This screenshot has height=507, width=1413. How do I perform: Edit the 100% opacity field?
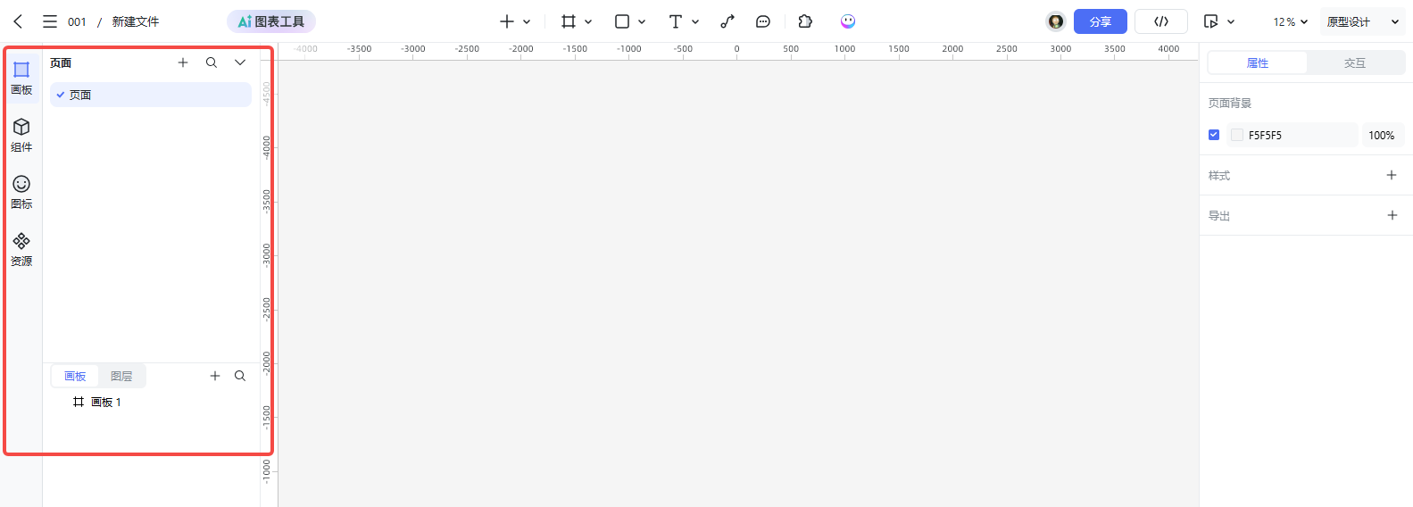(1382, 135)
